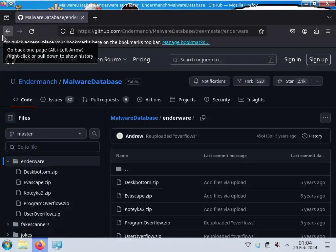
Task: Collapse the enderware folder in tree
Action: pyautogui.click(x=8, y=161)
